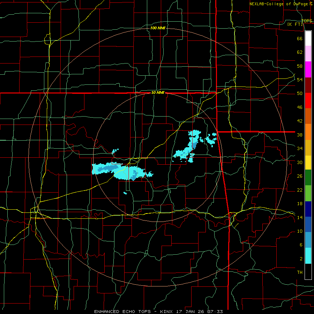Image resolution: width=314 pixels, height=314 pixels.
Task: Click the "6" legend value
Action: 301,245
